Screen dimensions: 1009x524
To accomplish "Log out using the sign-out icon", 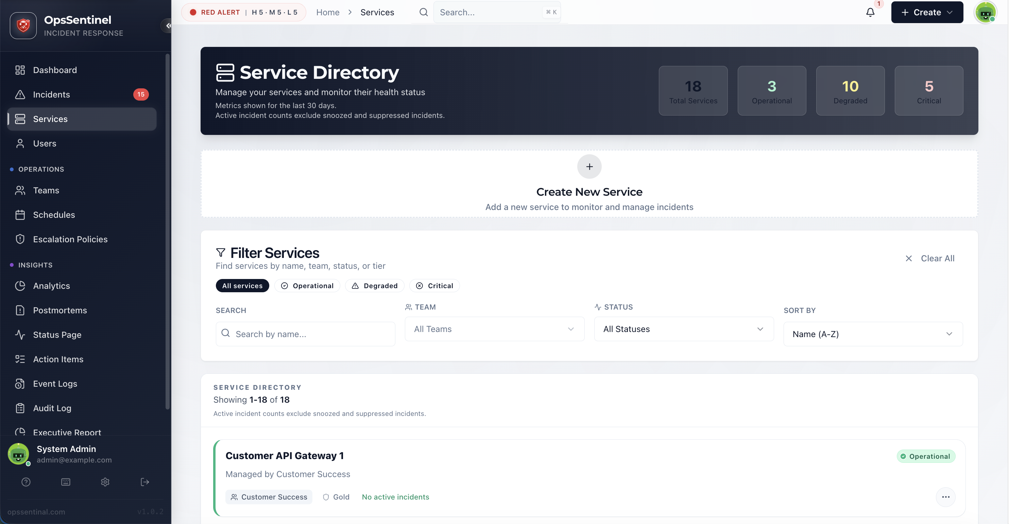I will tap(144, 482).
